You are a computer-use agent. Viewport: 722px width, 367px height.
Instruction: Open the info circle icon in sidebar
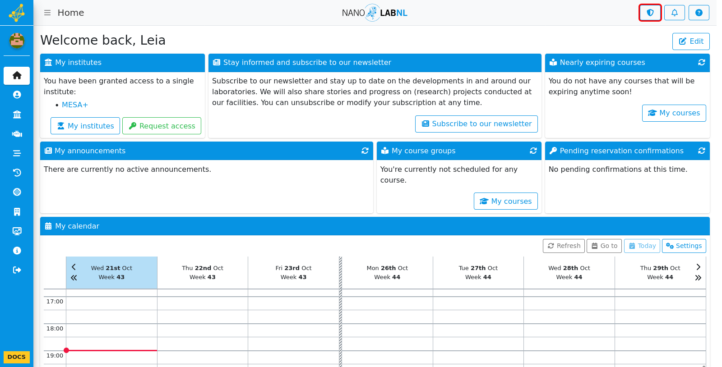[17, 251]
